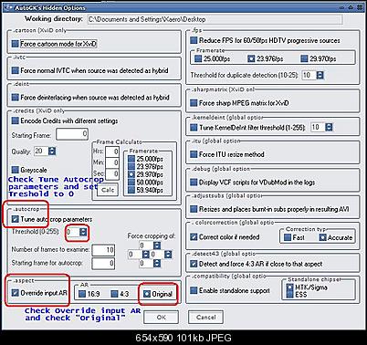Toggle the Greyscale checkbox
367x345 pixels.
16,170
